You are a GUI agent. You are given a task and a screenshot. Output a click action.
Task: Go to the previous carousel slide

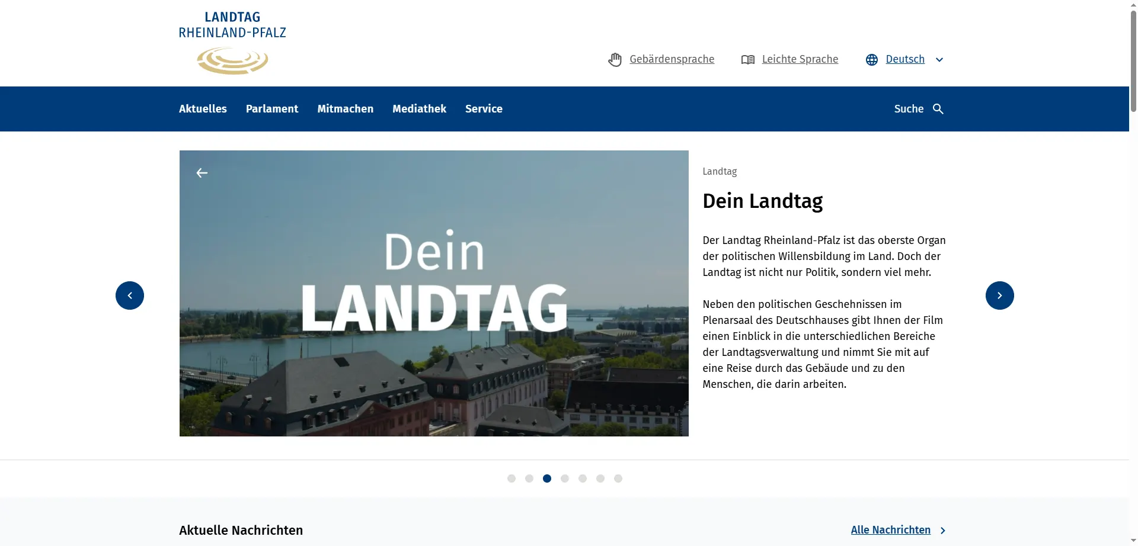[130, 296]
